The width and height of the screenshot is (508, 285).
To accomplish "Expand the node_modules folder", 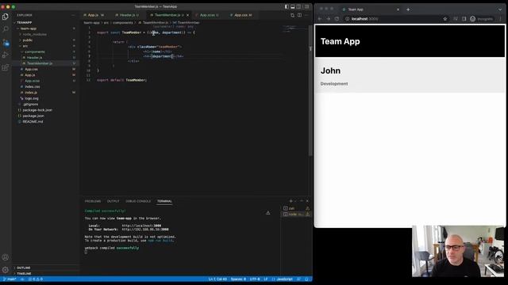I will tap(35, 34).
